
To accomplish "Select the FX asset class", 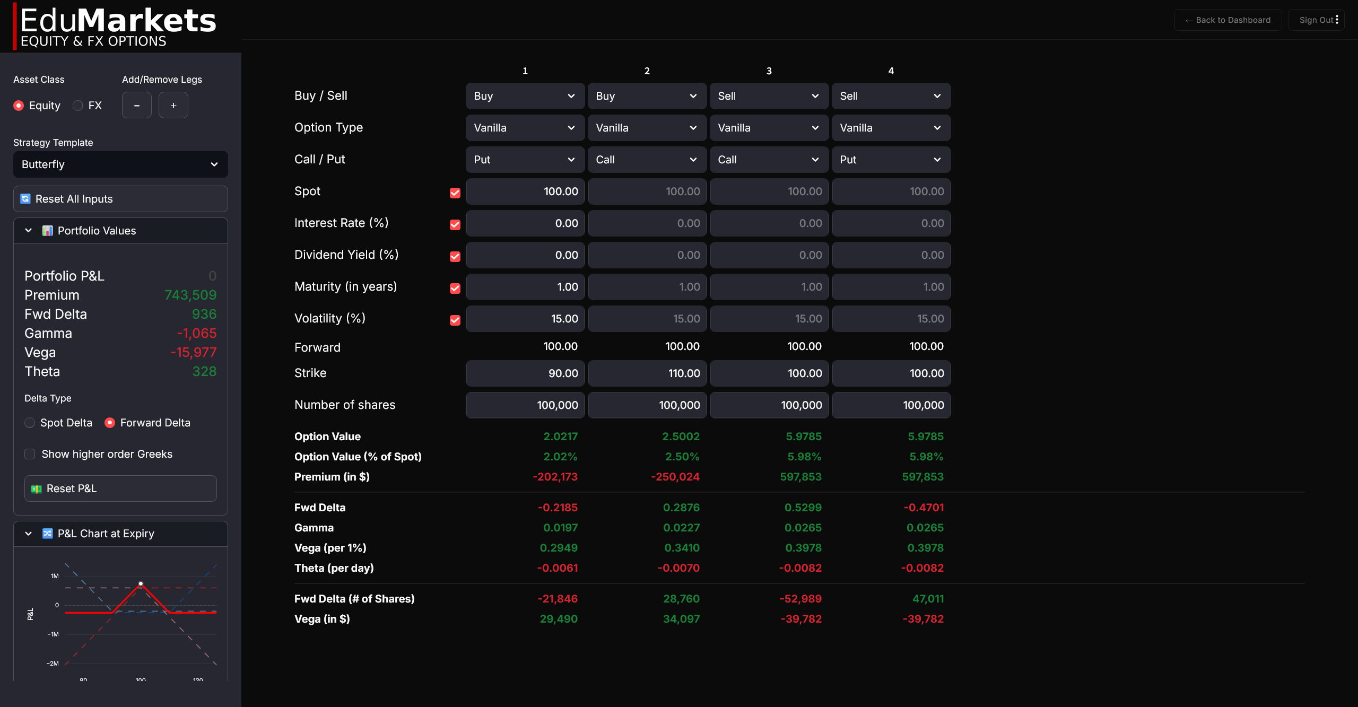I will pos(77,105).
